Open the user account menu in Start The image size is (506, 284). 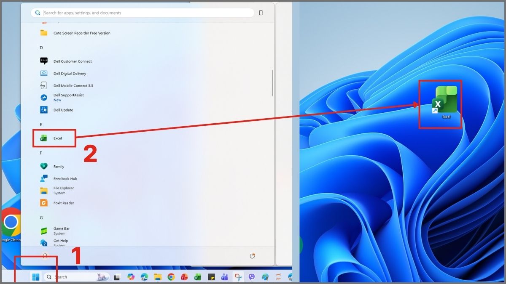tap(45, 255)
